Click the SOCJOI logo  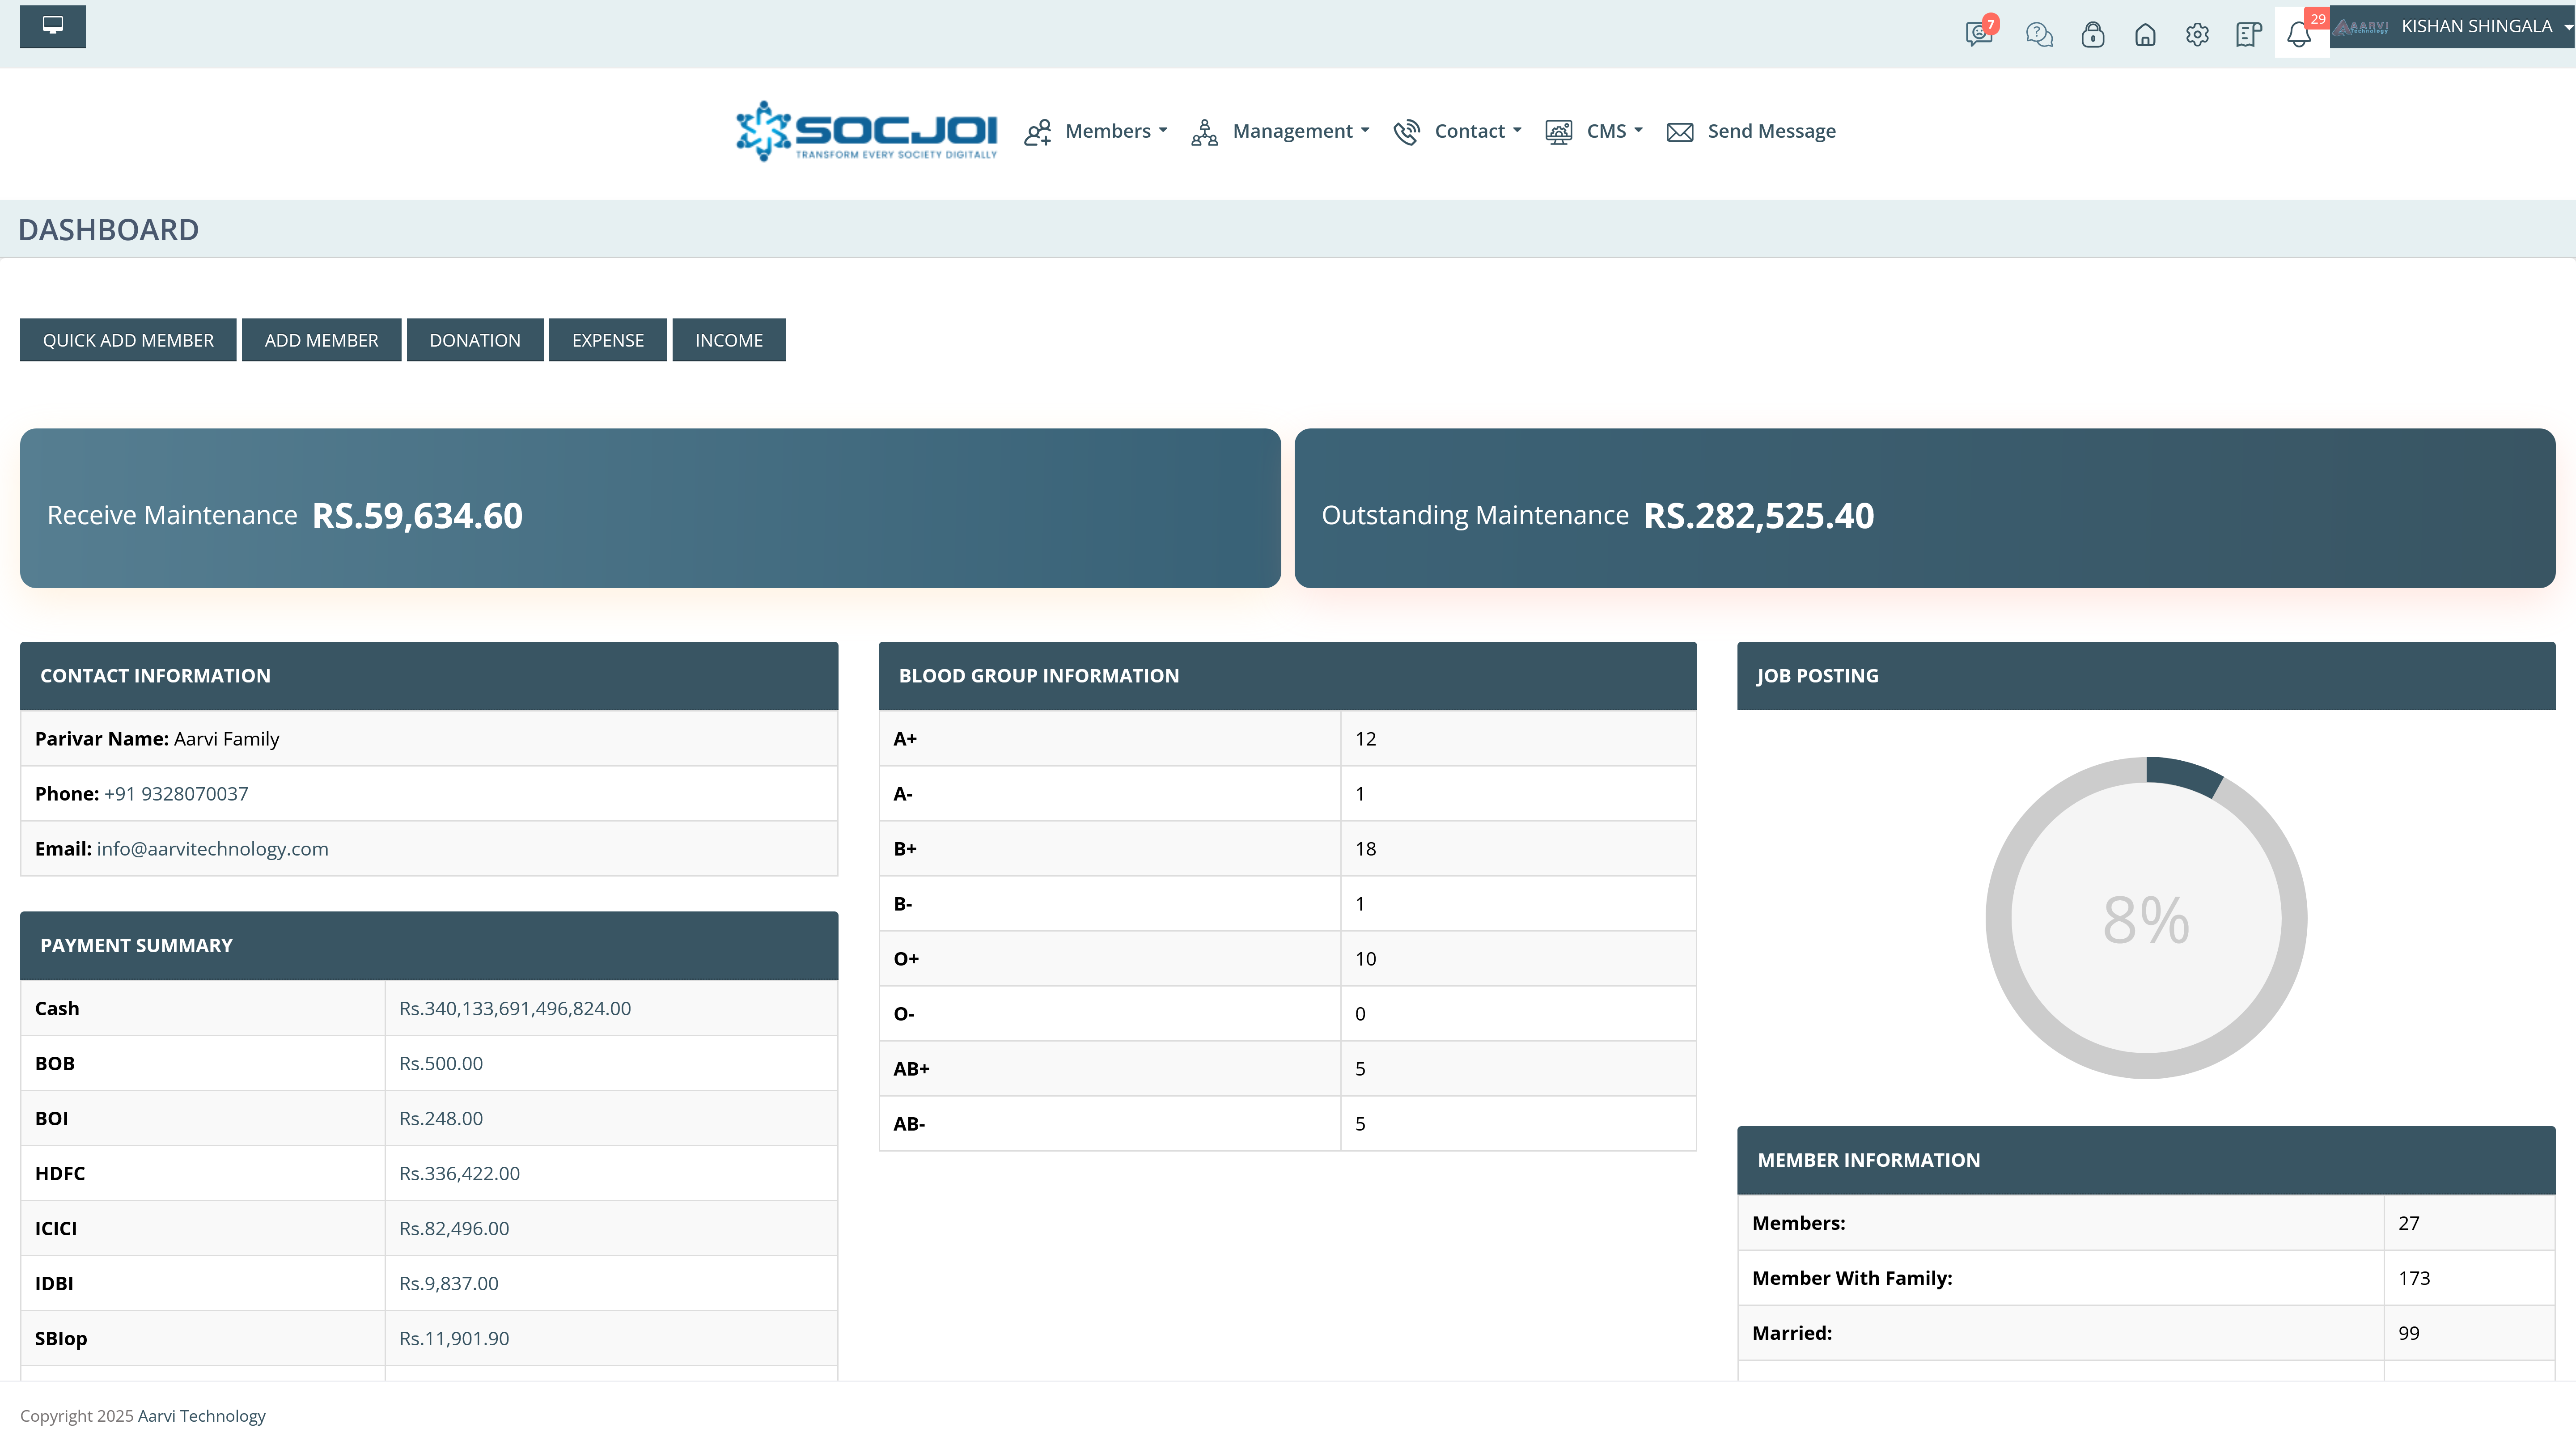coord(866,131)
